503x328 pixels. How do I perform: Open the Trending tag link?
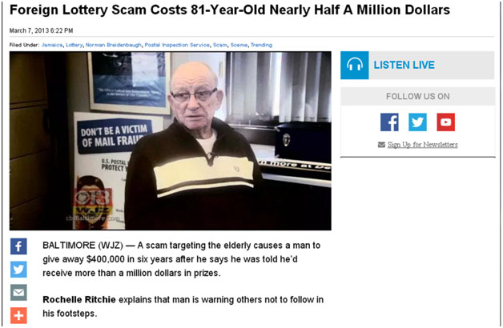click(x=261, y=45)
